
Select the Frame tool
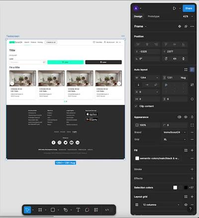tap(40, 210)
